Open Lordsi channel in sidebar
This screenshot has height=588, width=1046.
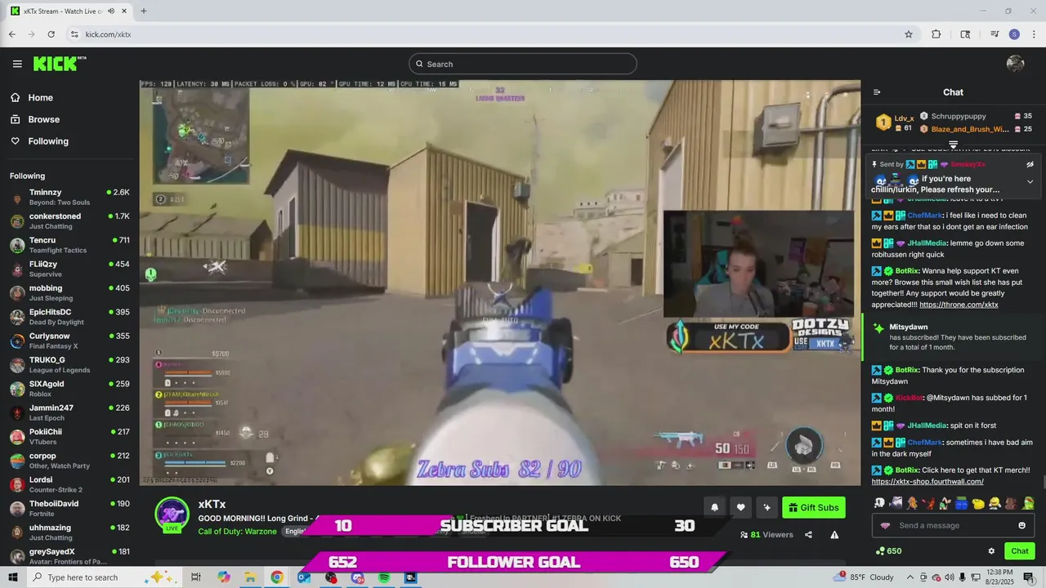click(69, 484)
